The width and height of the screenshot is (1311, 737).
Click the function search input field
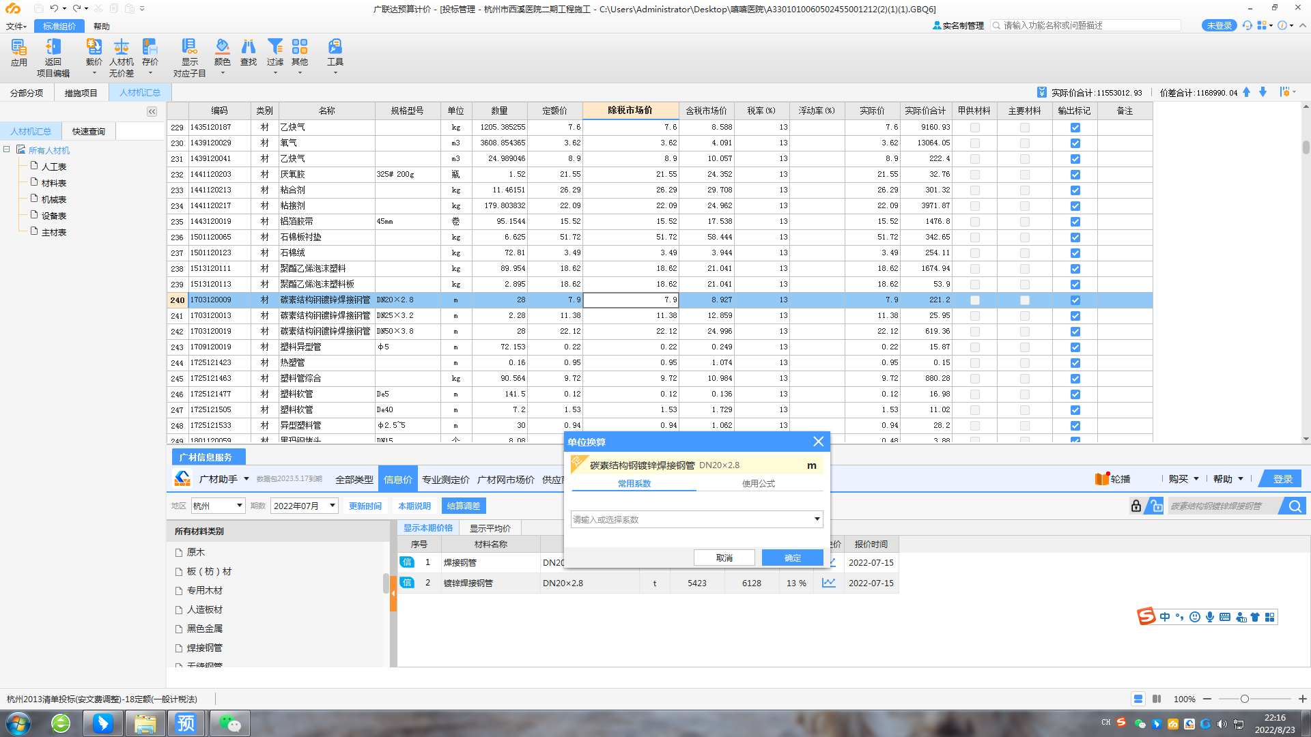[1086, 25]
